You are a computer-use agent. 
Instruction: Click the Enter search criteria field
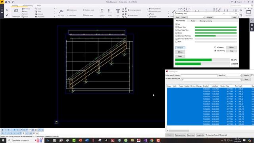click(199, 75)
